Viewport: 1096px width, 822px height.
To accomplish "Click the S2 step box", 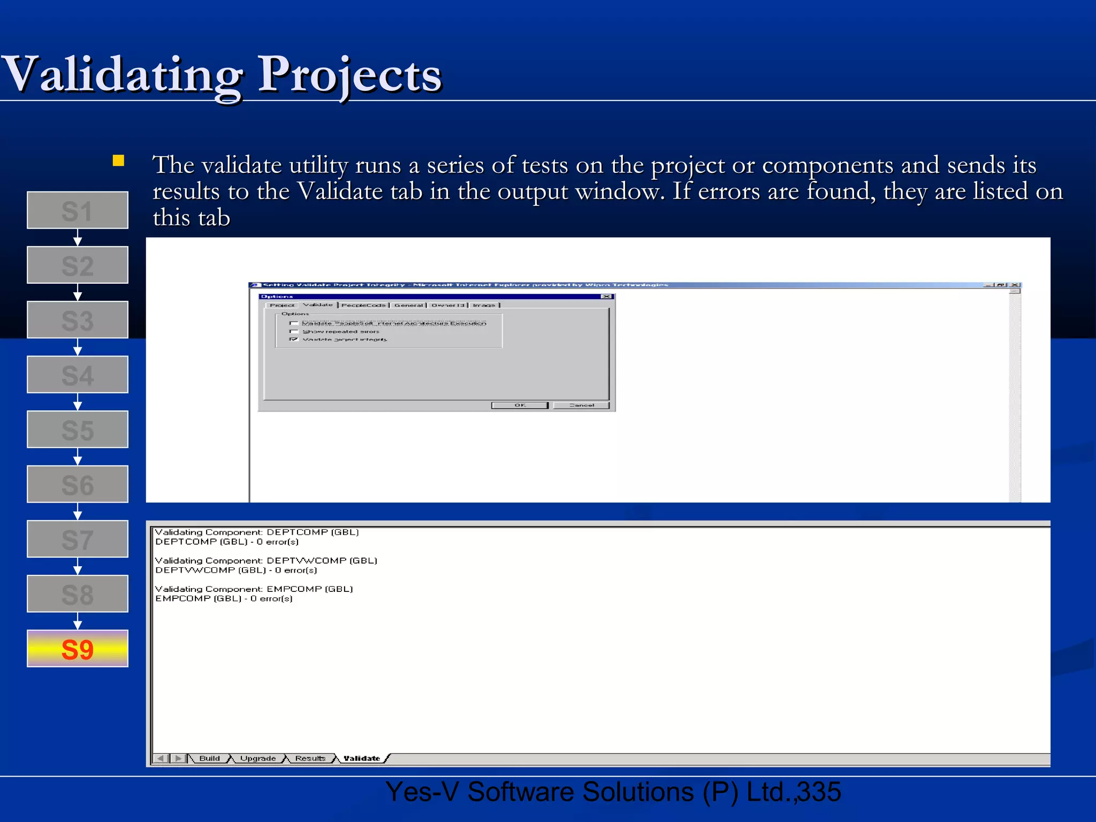I will coord(78,265).
